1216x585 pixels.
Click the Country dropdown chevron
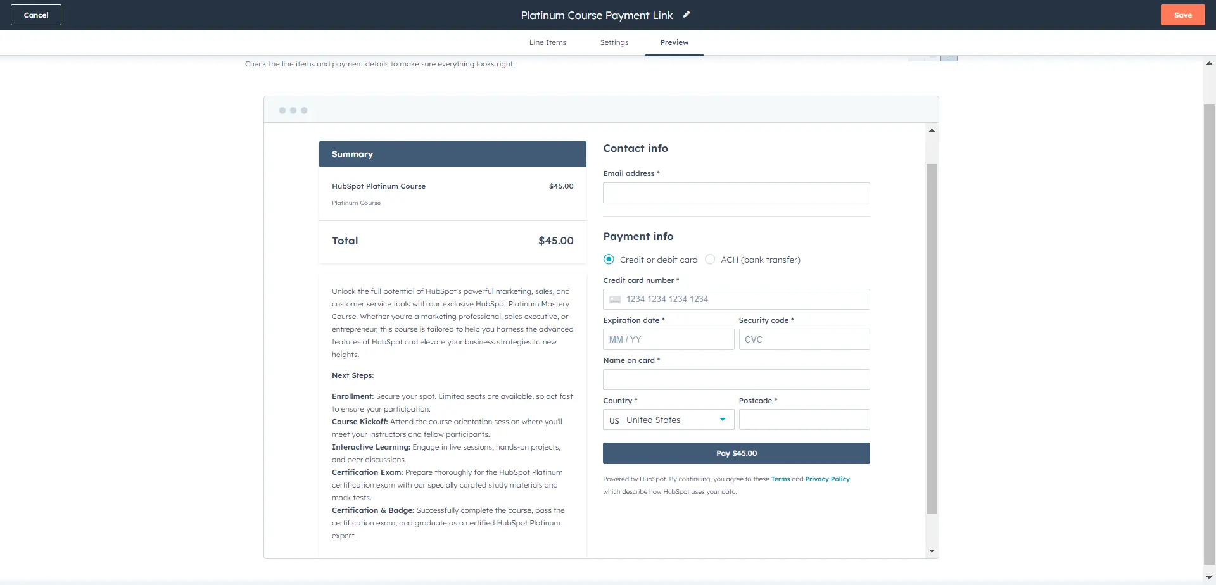click(x=721, y=419)
